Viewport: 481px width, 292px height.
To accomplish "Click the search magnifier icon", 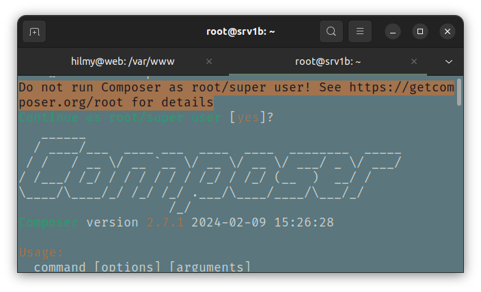I will pos(331,31).
